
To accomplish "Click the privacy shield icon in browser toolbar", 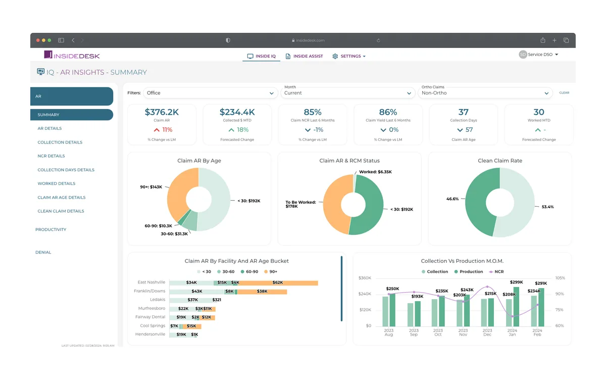I will point(228,40).
